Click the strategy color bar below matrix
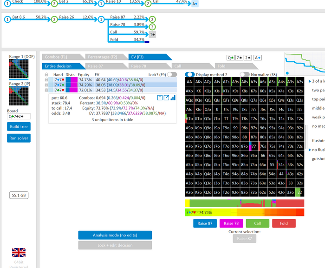325x268 pixels. (x=245, y=203)
